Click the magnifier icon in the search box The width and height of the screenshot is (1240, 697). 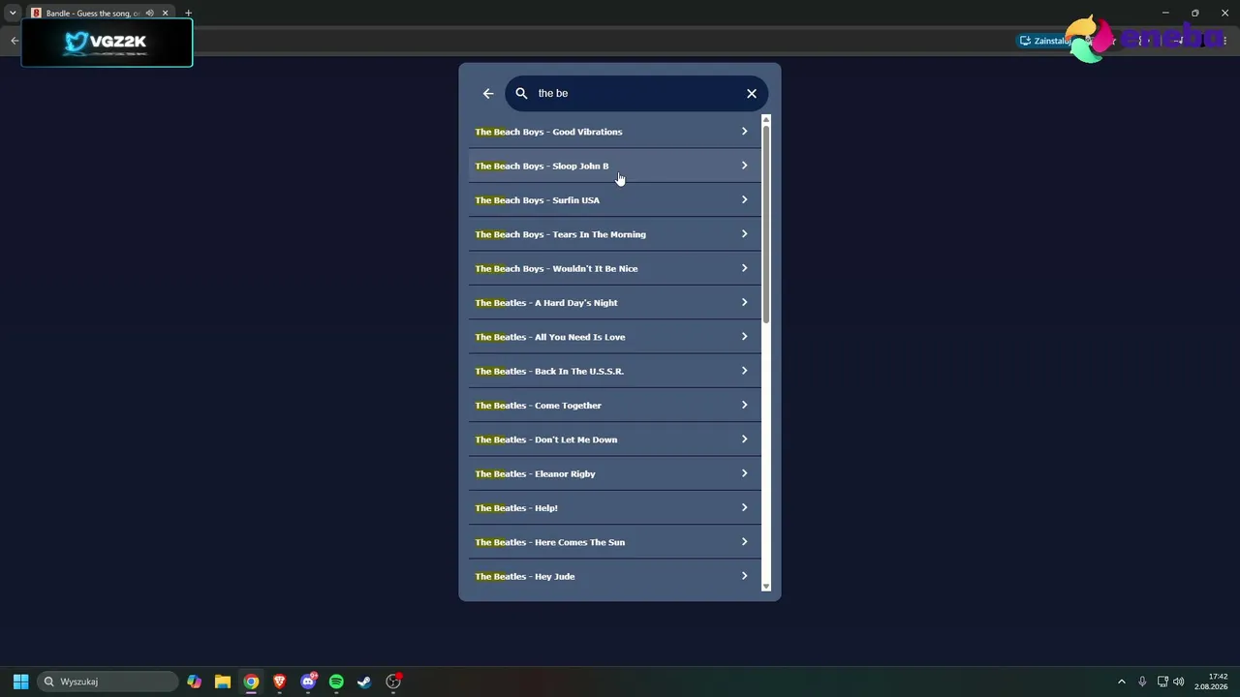tap(521, 93)
